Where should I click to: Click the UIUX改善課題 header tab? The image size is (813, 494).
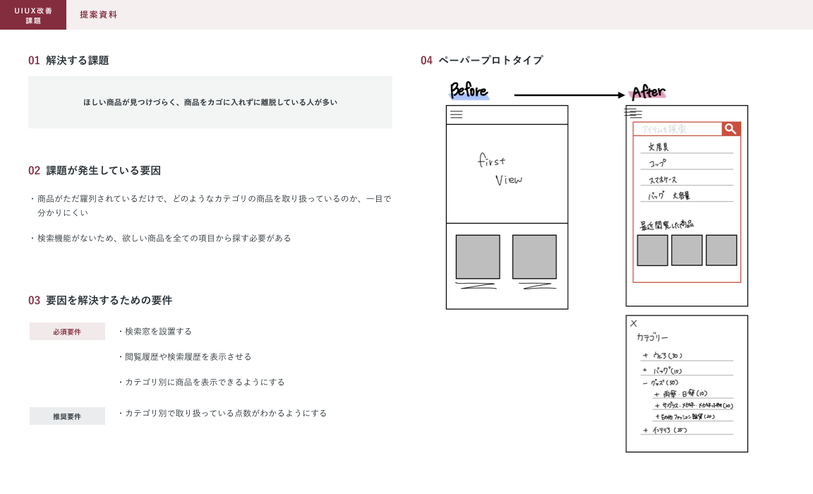(33, 15)
